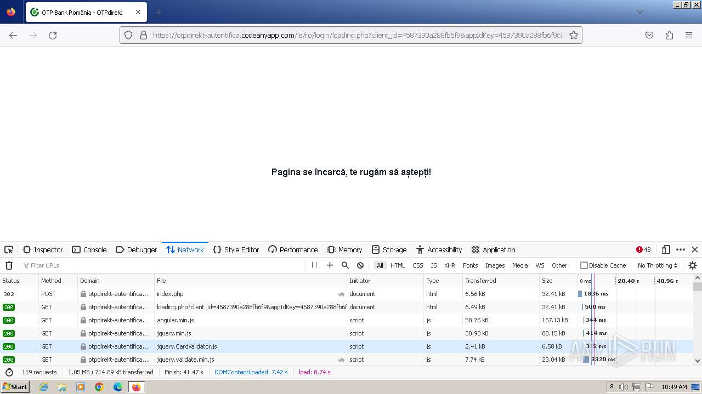Filter requests by CSS

(418, 265)
